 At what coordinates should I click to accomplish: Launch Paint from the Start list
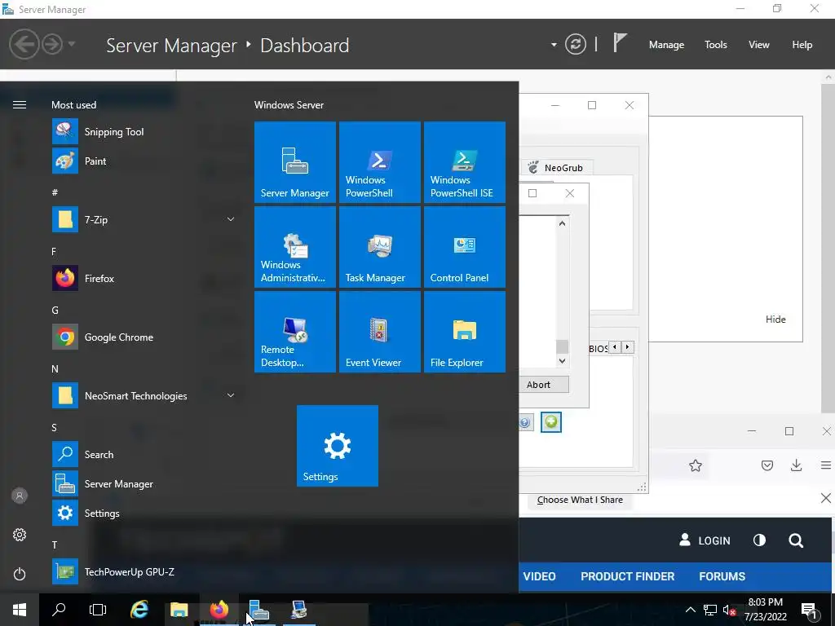[144, 161]
